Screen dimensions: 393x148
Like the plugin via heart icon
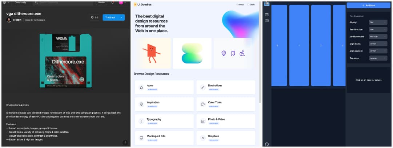[x=92, y=17]
